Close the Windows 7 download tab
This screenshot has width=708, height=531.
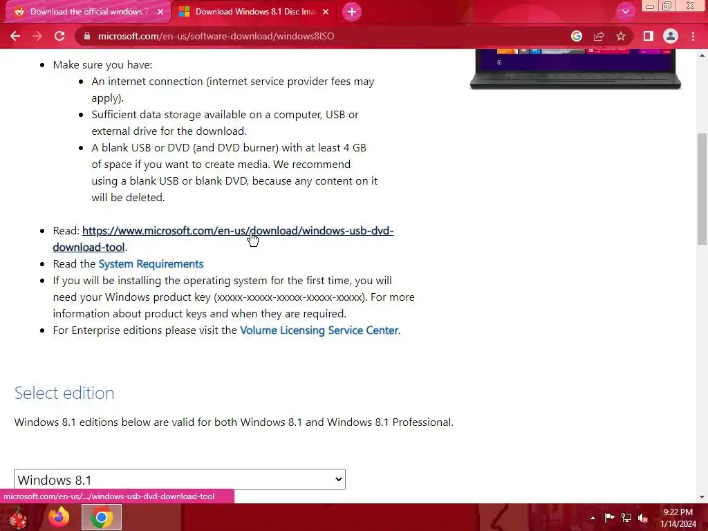[x=160, y=12]
